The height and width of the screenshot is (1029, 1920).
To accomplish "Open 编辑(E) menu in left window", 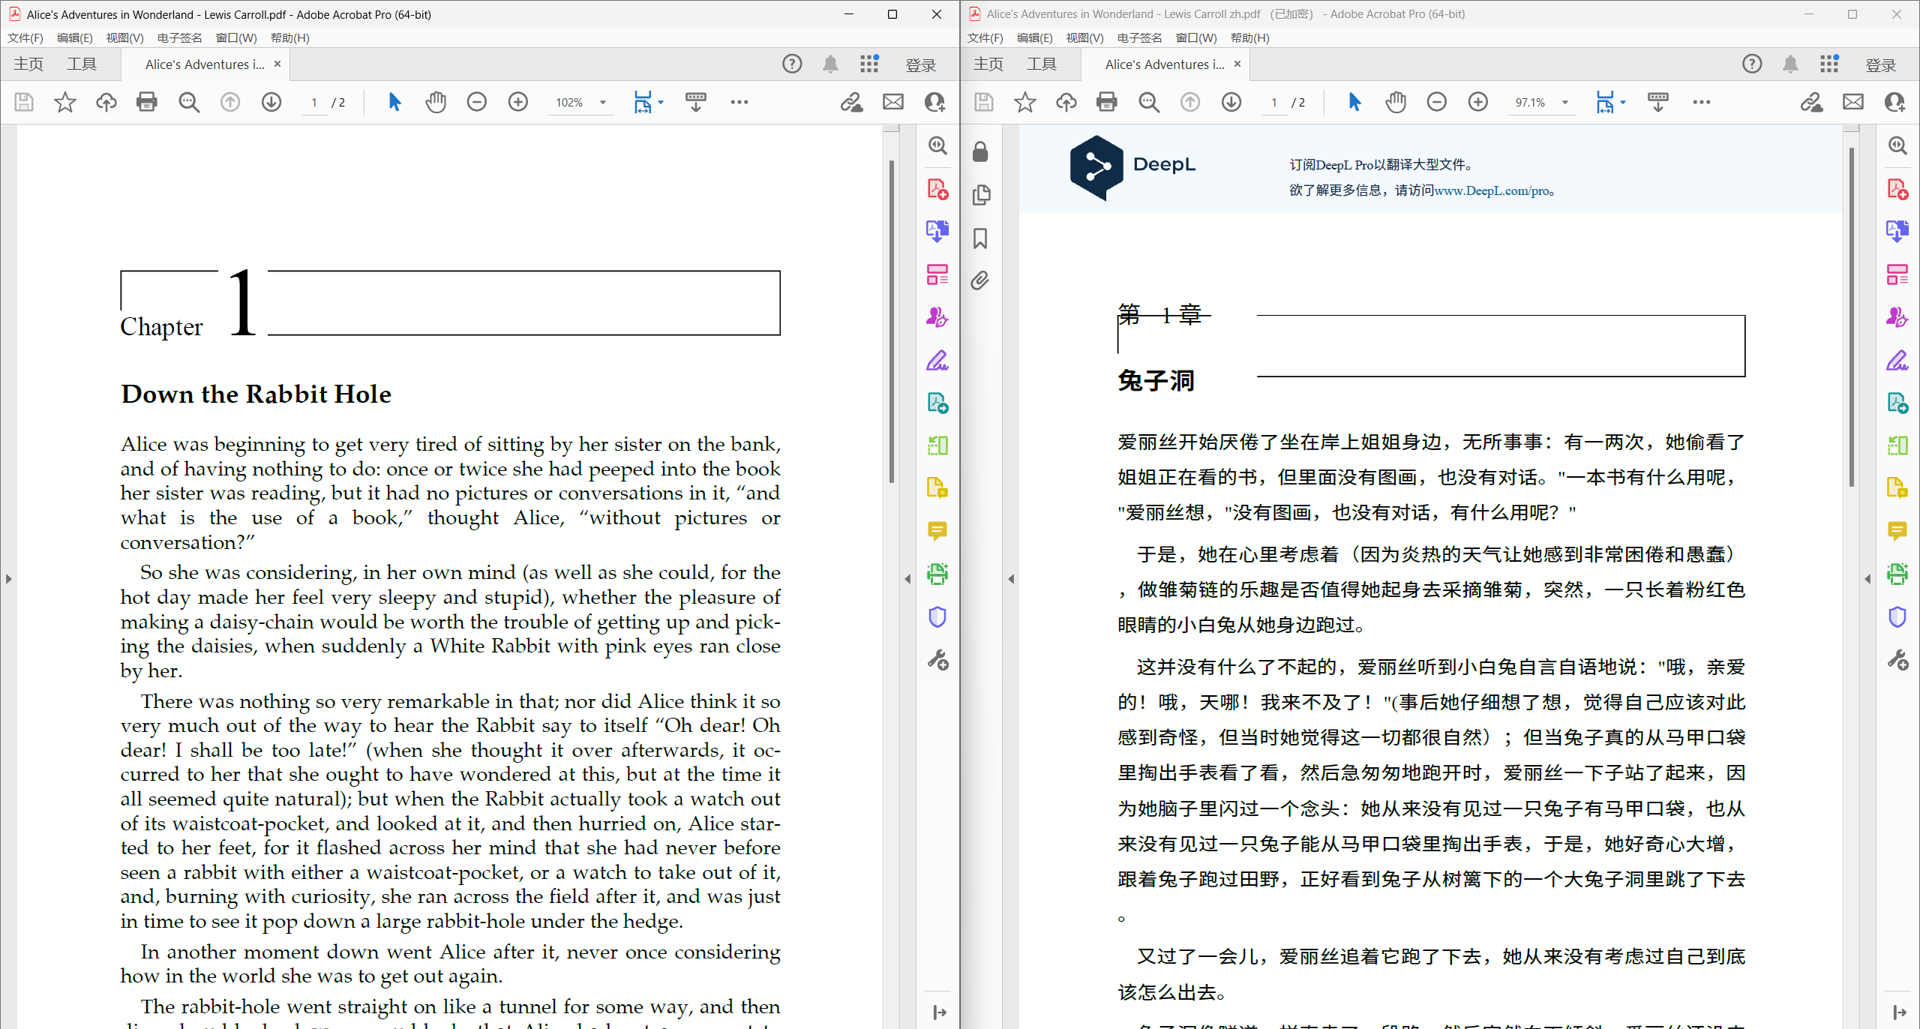I will pyautogui.click(x=75, y=37).
